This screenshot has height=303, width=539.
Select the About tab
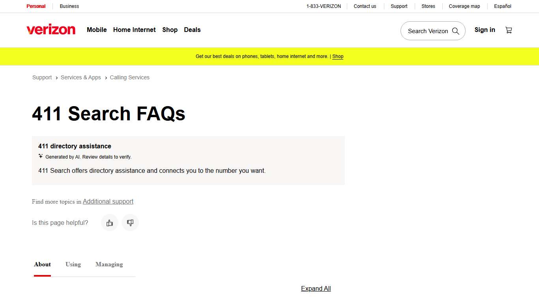pos(42,264)
